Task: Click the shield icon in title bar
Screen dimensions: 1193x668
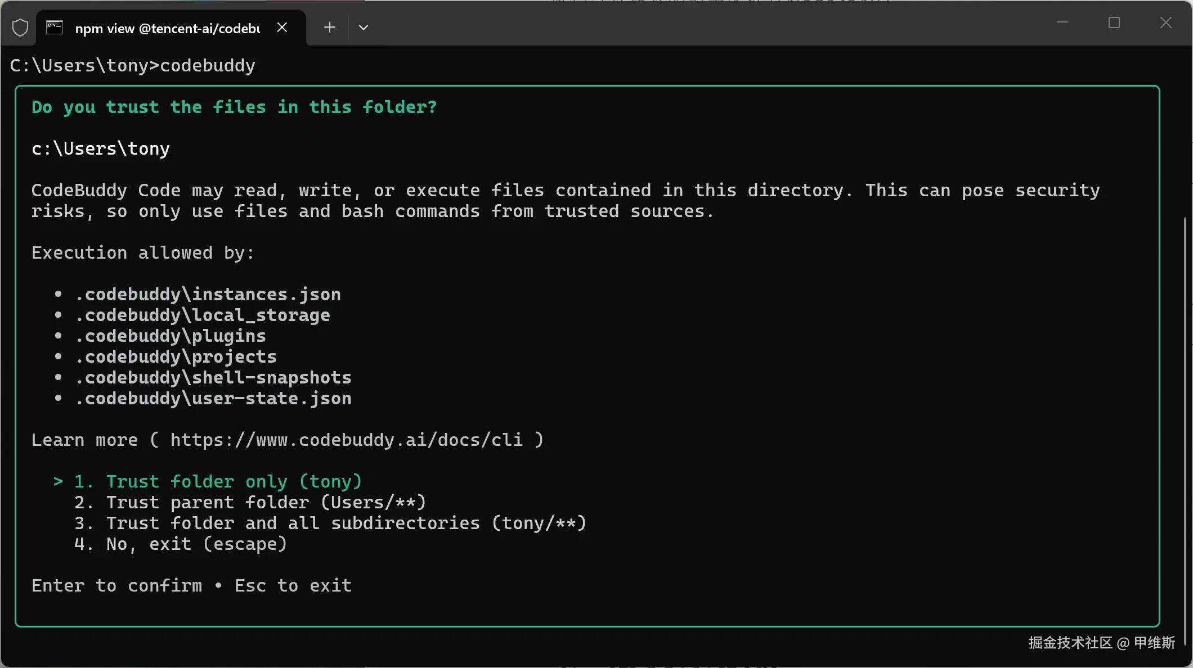Action: tap(20, 28)
